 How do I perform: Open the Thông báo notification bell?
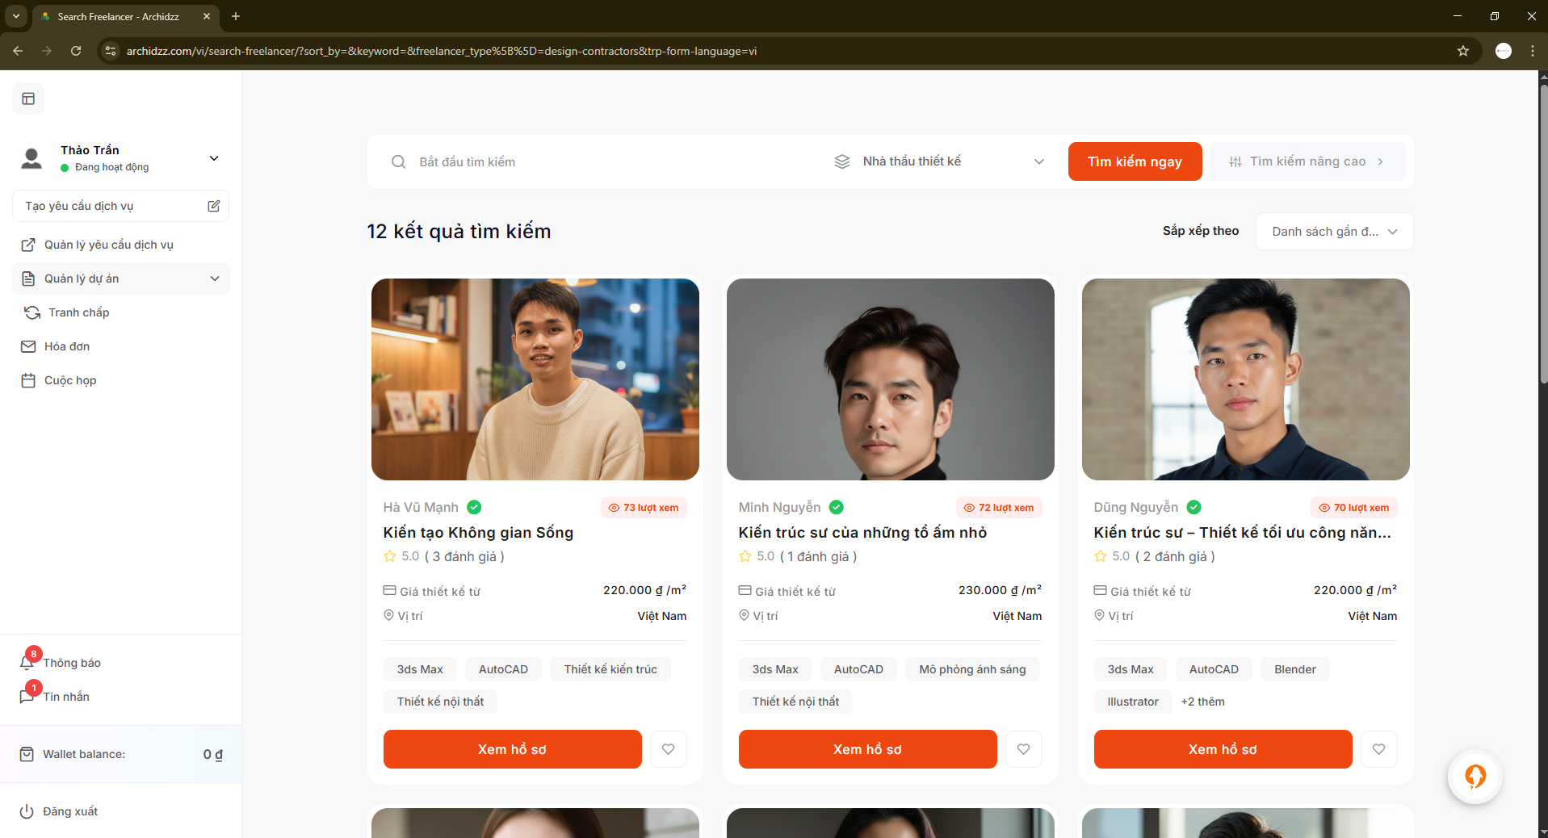click(27, 663)
